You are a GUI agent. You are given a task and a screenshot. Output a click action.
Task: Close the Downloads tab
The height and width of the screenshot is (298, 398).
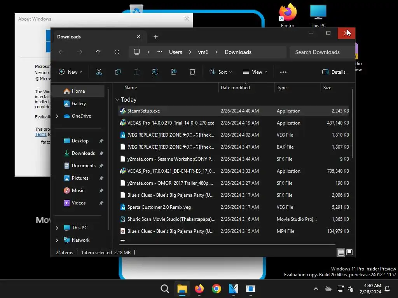coord(139,36)
